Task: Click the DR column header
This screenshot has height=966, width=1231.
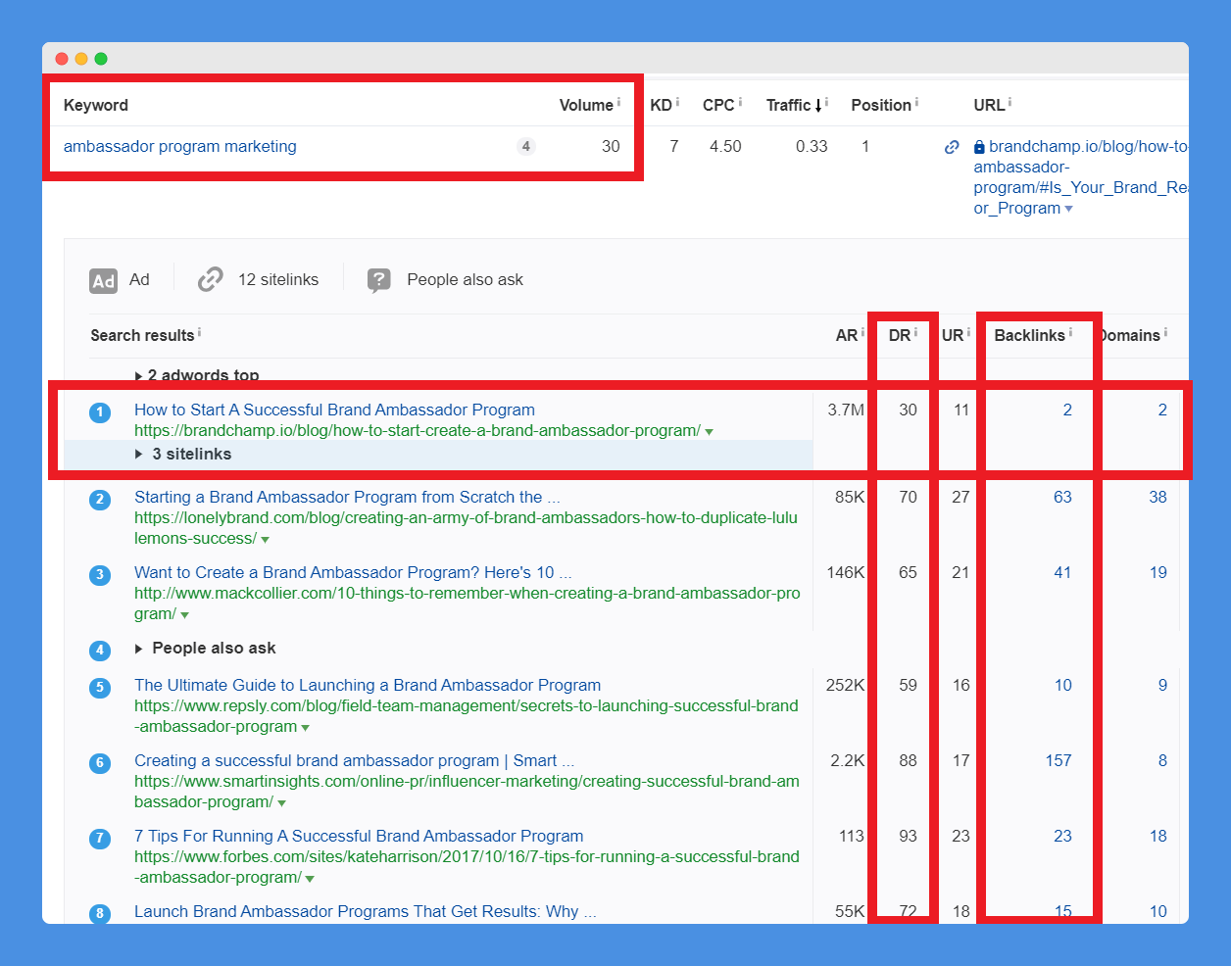Action: click(899, 335)
